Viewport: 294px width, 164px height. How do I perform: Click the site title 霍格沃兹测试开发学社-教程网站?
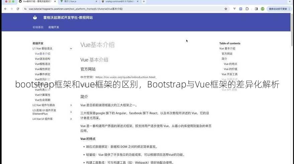pyautogui.click(x=68, y=18)
